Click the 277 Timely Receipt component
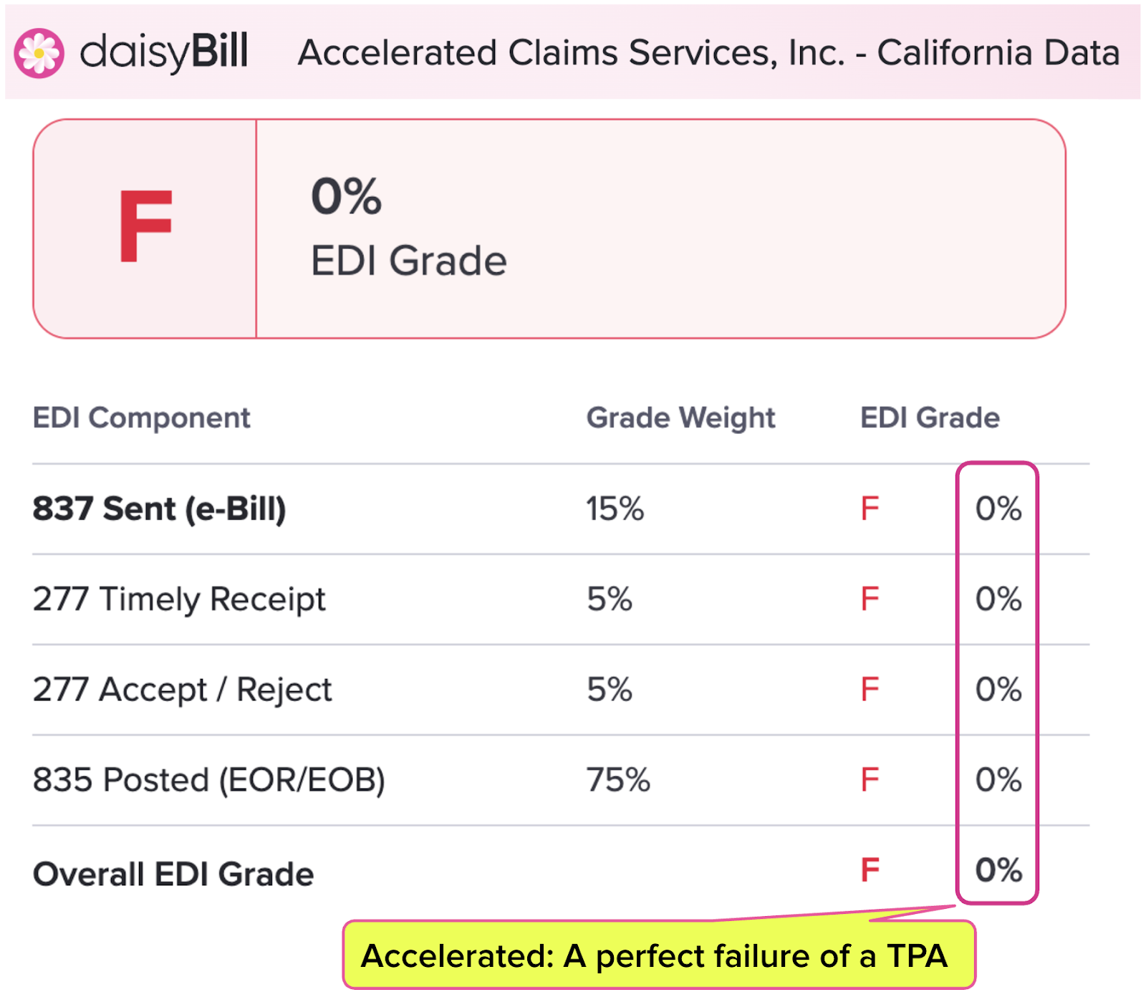Image resolution: width=1146 pixels, height=1002 pixels. point(179,599)
